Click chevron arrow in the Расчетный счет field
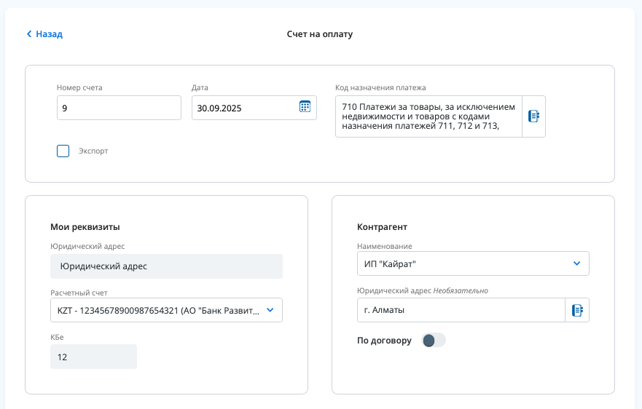 (270, 310)
